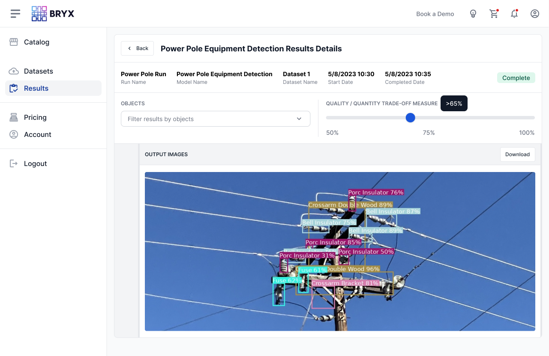This screenshot has width=549, height=356.
Task: Click the Back button
Action: pyautogui.click(x=138, y=48)
